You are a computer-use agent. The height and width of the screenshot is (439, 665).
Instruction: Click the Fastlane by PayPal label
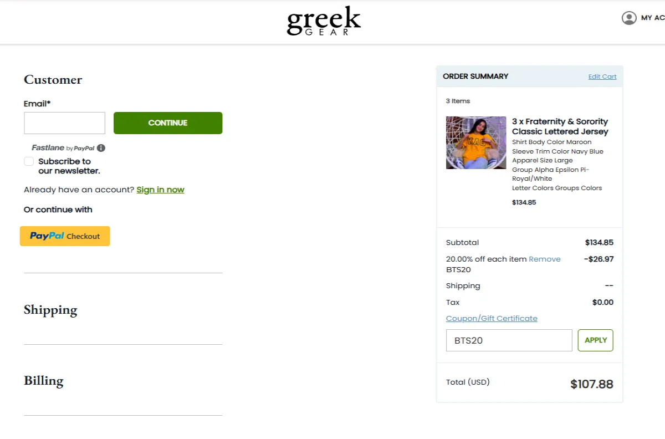[63, 148]
